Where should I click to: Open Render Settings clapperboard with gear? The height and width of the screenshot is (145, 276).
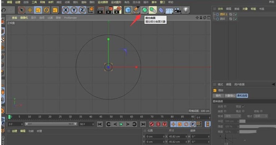118,10
